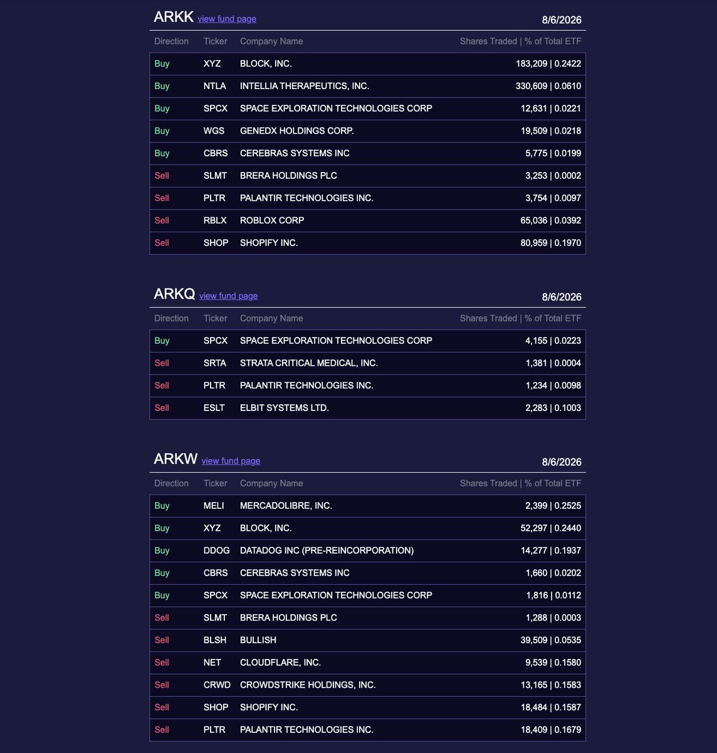The width and height of the screenshot is (717, 753).
Task: Select STRATA CRITICAL MEDICAL, INC. row
Action: tap(367, 363)
